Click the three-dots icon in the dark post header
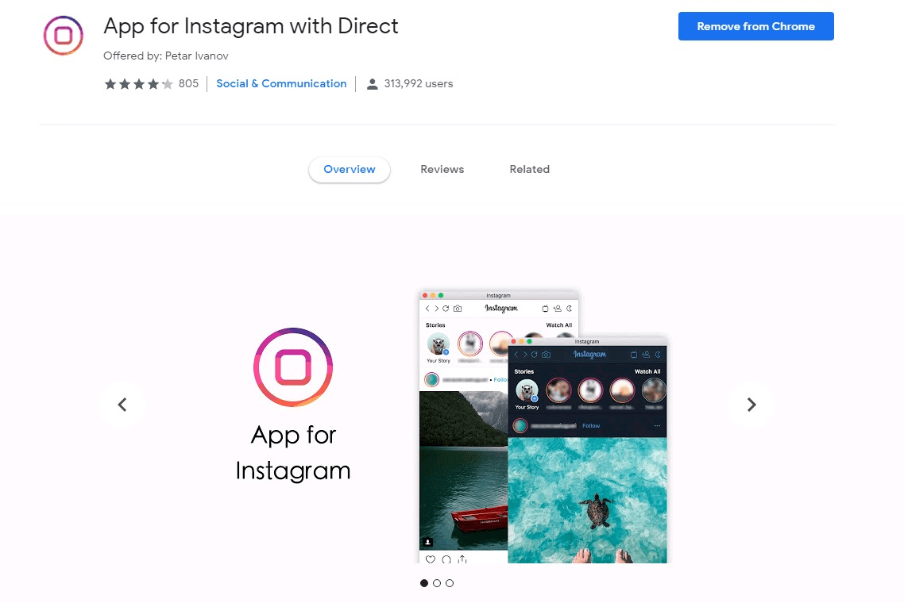Screen dimensions: 904x603 657,425
